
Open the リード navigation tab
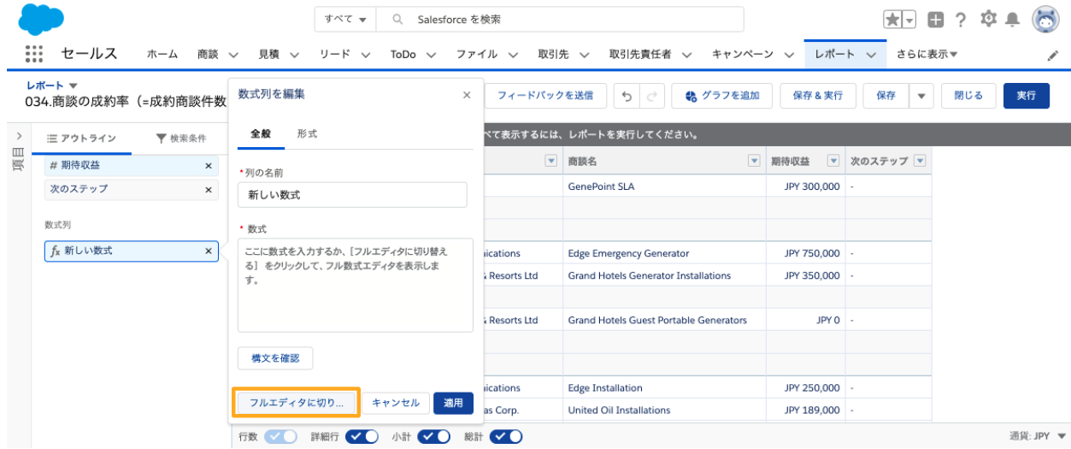coord(334,54)
